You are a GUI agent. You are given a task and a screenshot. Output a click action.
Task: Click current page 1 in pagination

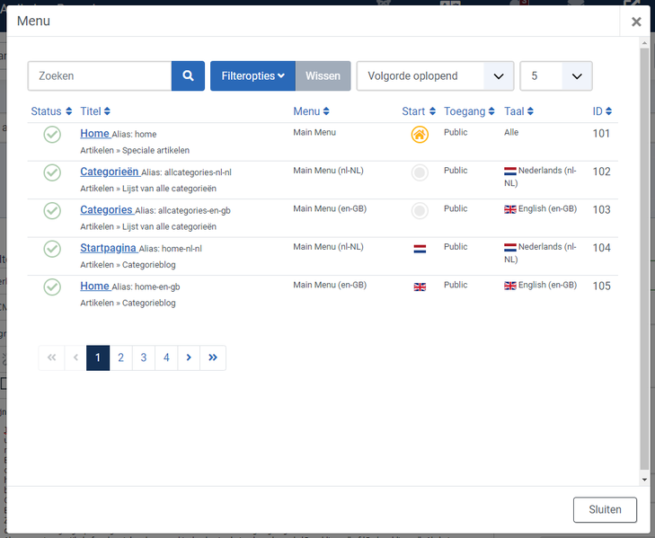click(98, 358)
